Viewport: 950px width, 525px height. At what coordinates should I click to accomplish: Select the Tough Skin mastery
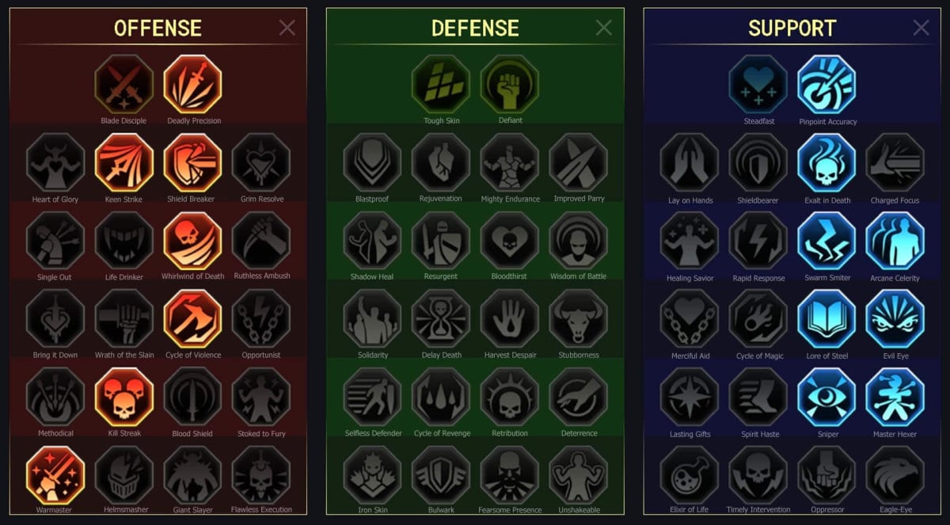[441, 84]
